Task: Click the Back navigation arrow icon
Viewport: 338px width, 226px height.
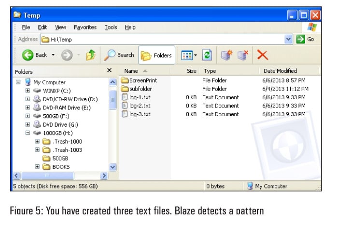Action: [27, 55]
